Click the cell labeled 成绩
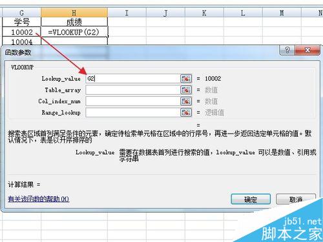Screen dimensions: 323x242 (74, 22)
